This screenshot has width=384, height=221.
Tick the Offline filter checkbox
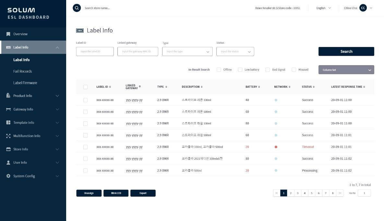pos(219,70)
